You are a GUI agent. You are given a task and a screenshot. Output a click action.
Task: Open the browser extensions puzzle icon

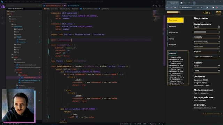coord(207,8)
